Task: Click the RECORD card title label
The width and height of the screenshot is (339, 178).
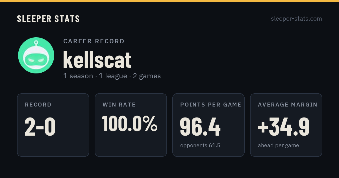Action: [x=38, y=105]
